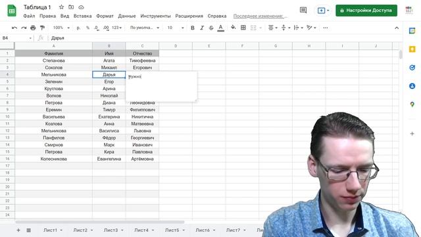This screenshot has height=237, width=421.
Task: Open the comment history icon
Action: click(303, 11)
